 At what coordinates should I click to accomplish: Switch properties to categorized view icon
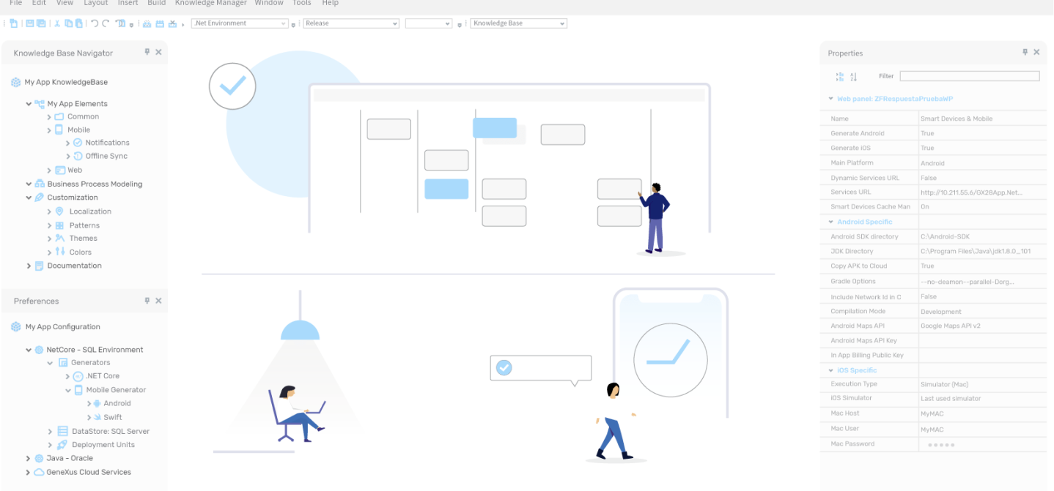pos(840,77)
